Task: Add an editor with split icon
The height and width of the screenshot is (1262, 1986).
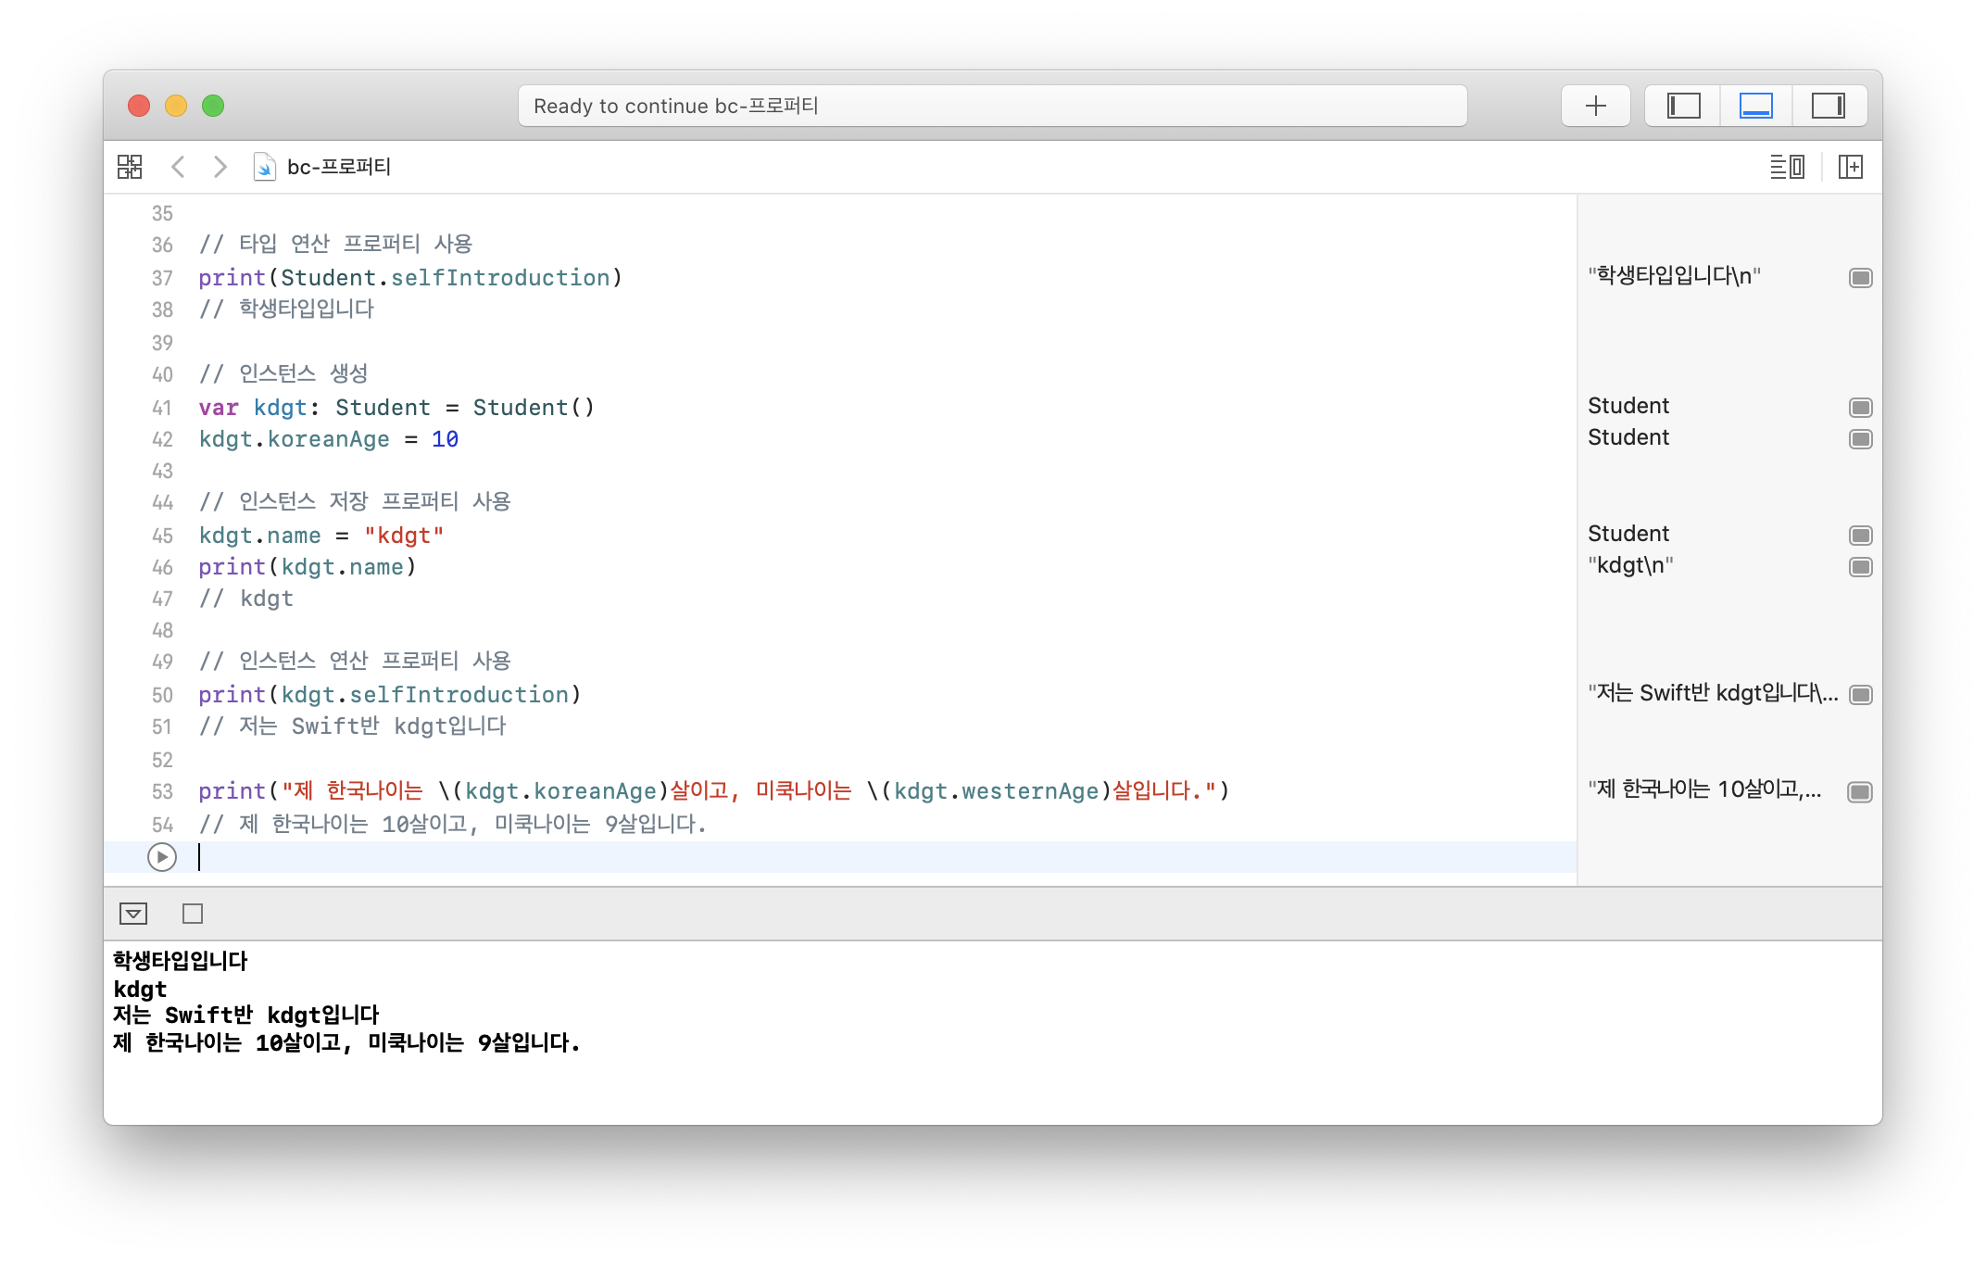Action: coord(1850,167)
